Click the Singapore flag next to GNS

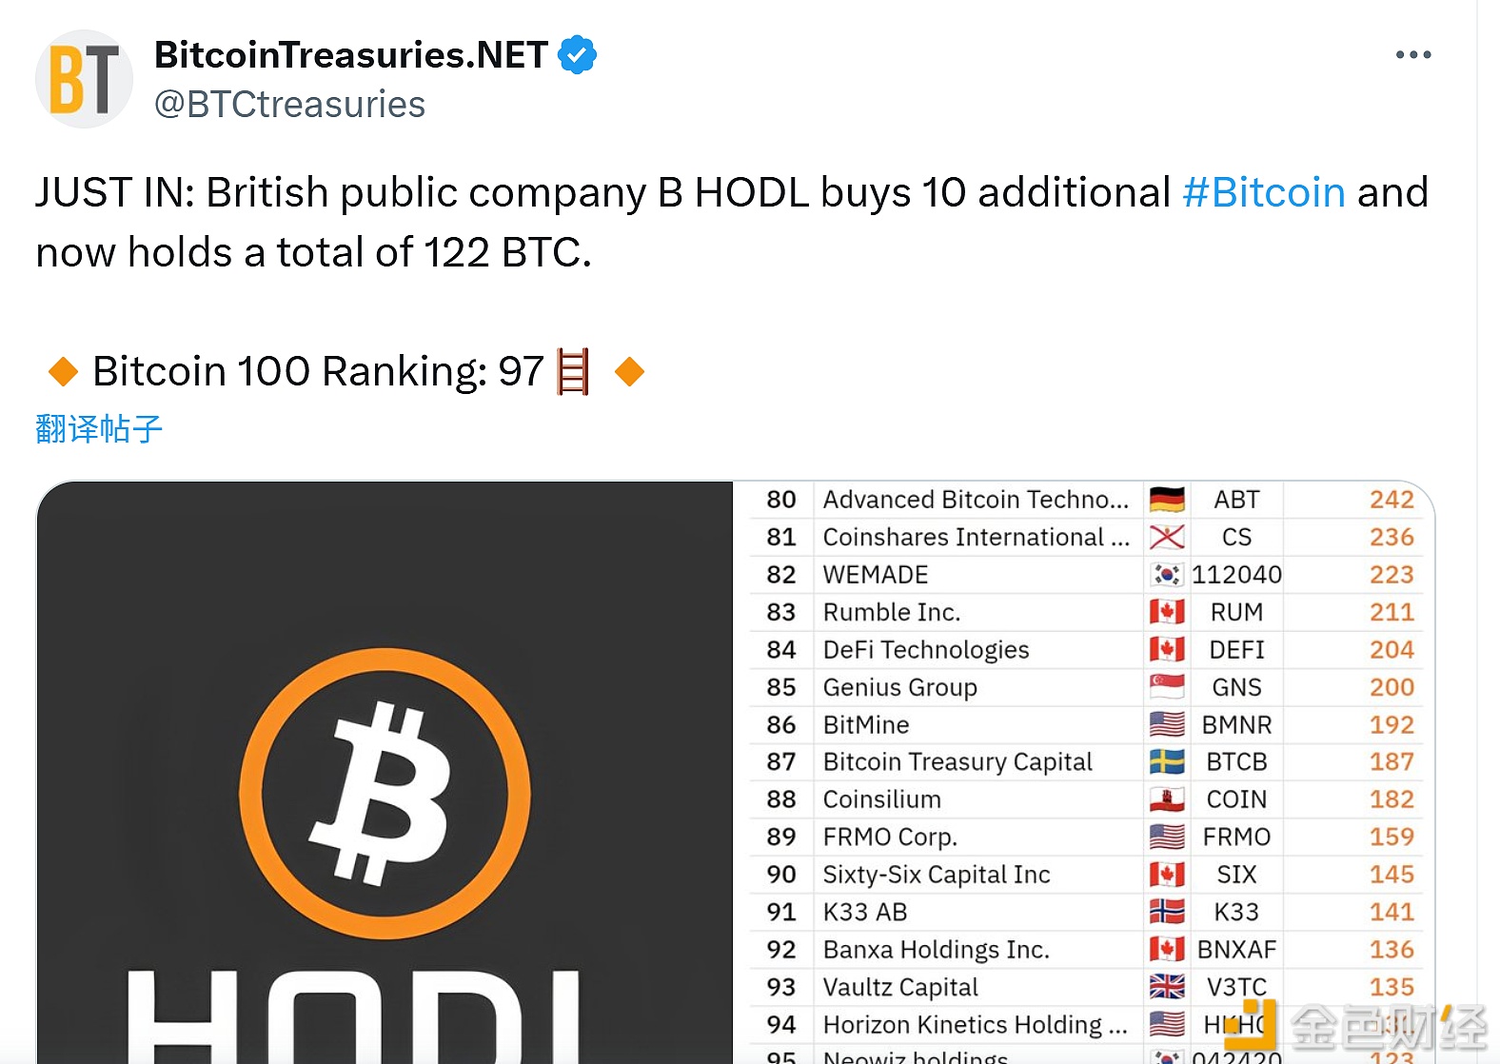pyautogui.click(x=1167, y=687)
